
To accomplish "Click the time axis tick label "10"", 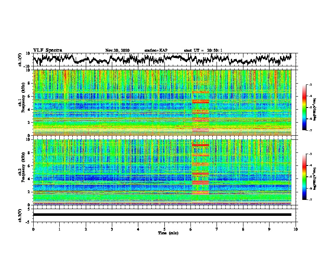I will coord(296,229).
